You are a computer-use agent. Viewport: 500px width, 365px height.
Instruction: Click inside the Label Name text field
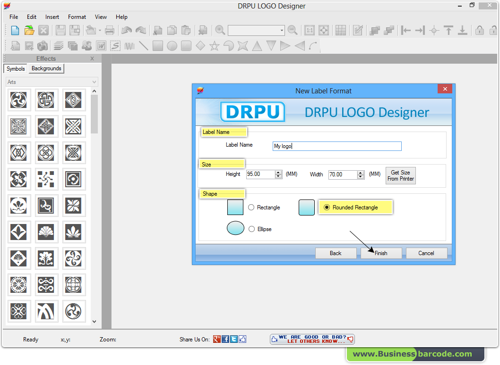337,146
